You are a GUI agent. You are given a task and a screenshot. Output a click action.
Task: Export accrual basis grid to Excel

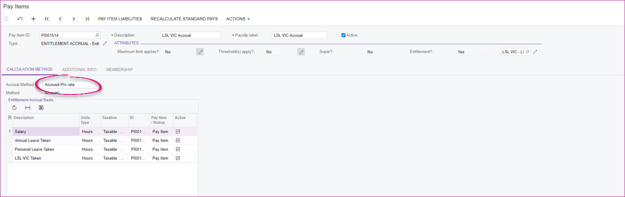41,108
